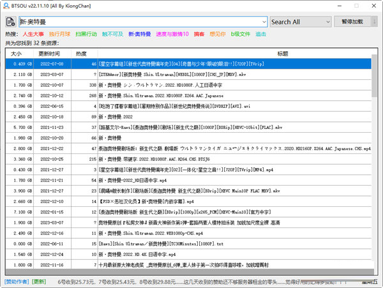This screenshot has height=288, width=383.
Task: Select the hot search tag 想见你
Action: 217,33
